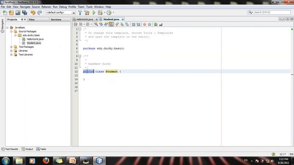Expand the Test Packages node
The width and height of the screenshot is (294, 165).
click(x=11, y=47)
